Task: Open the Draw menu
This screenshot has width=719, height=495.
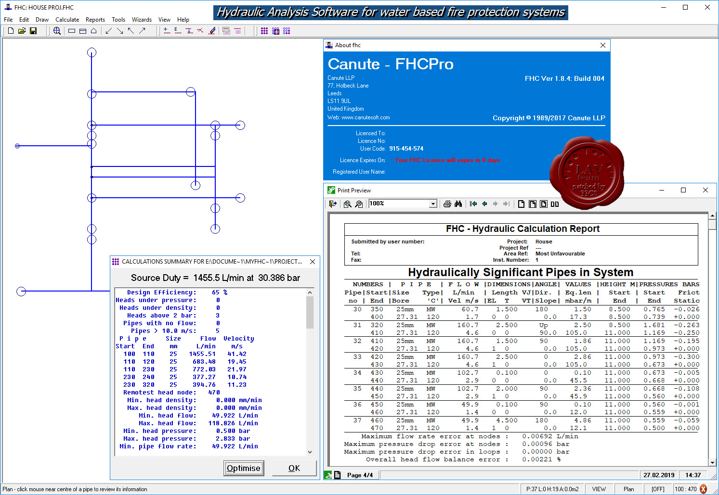Action: 42,20
